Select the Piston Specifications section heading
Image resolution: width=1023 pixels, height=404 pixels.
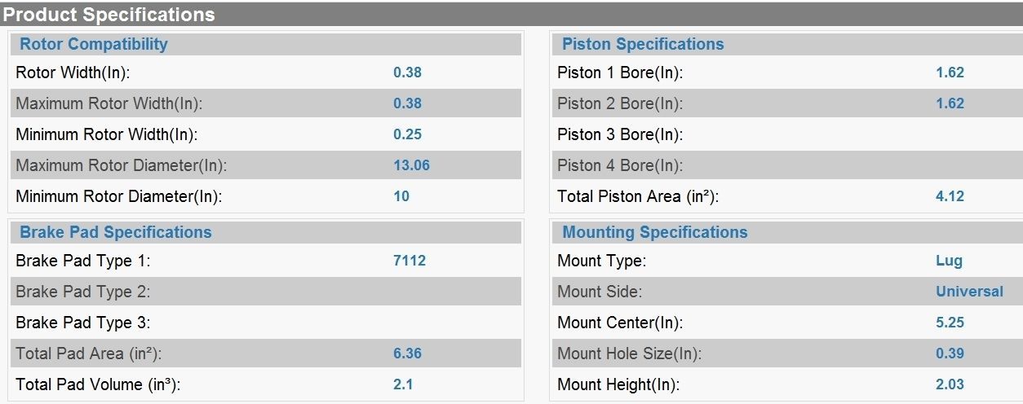pos(643,44)
